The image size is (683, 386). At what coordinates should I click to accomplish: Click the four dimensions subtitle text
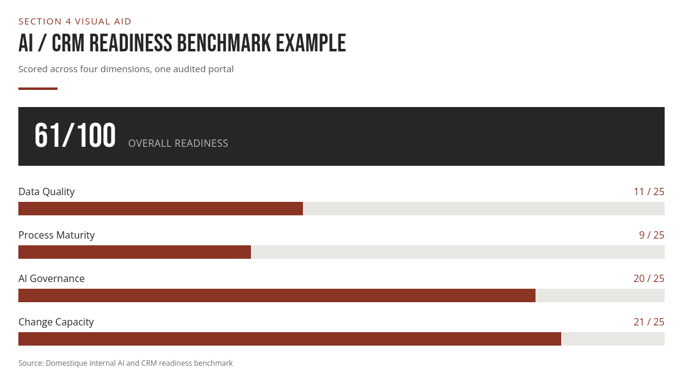pos(126,69)
